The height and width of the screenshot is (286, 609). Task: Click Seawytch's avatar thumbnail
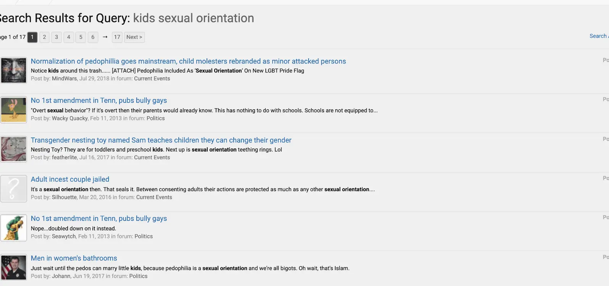tap(14, 228)
